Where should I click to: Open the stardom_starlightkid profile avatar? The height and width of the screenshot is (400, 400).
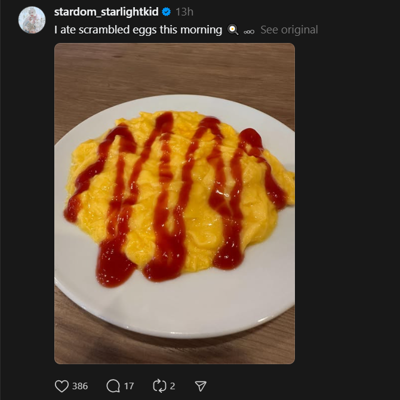(x=32, y=20)
